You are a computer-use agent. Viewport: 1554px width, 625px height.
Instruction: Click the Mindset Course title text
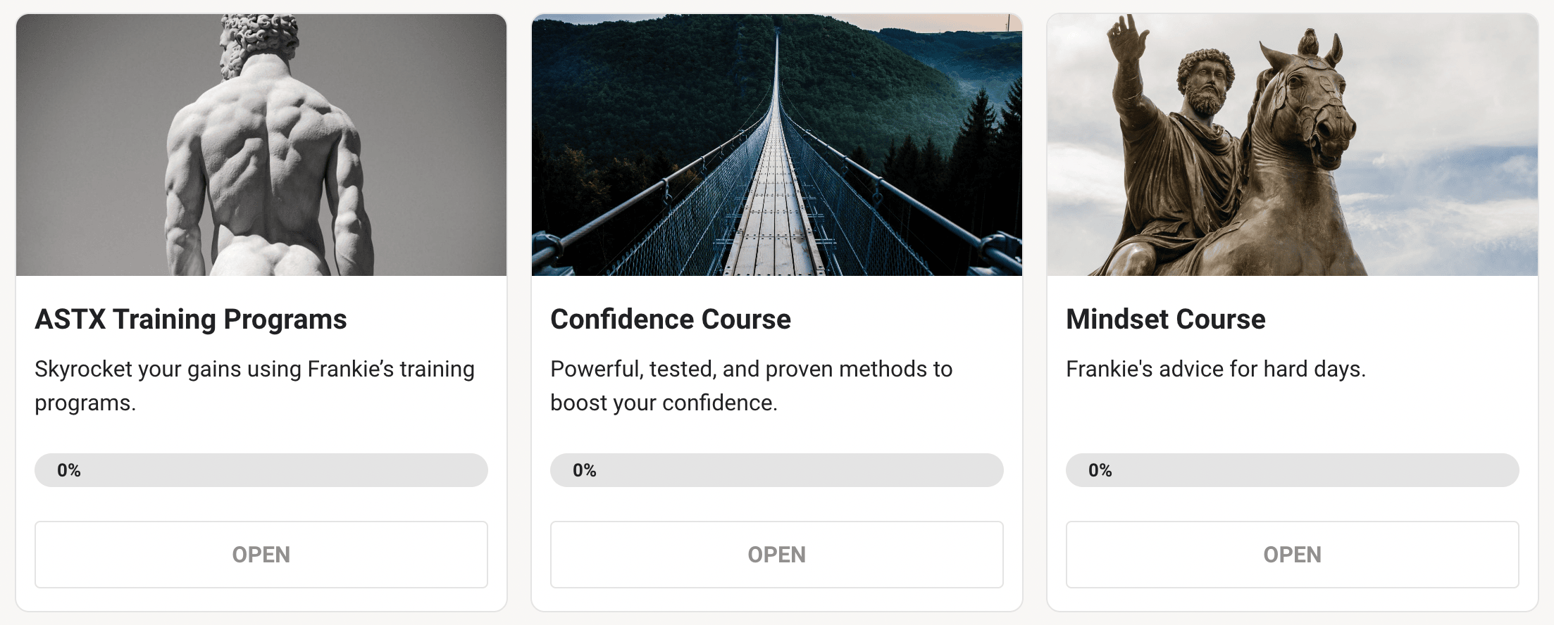(x=1165, y=320)
